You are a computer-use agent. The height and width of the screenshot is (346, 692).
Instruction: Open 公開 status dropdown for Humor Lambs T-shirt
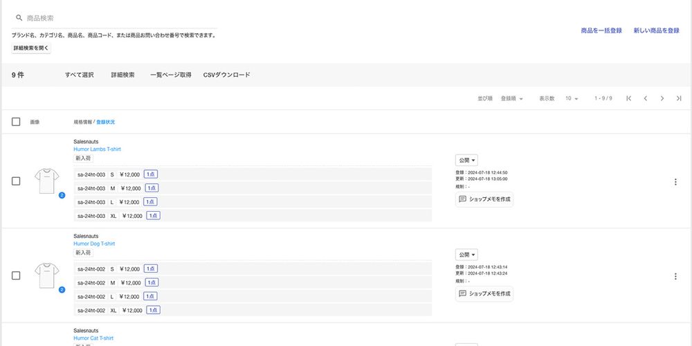point(466,160)
